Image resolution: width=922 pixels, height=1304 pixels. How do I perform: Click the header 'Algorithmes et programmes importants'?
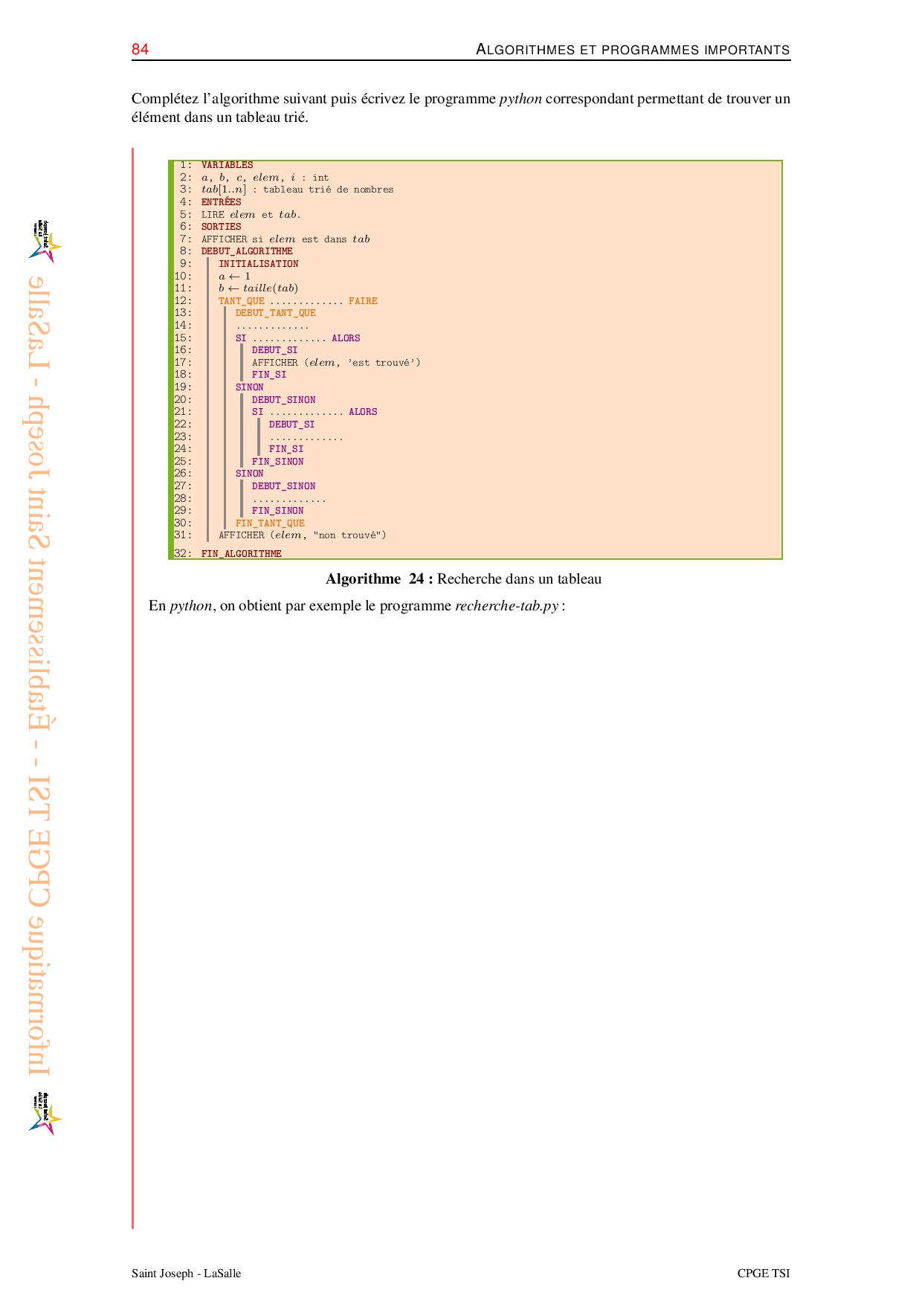(x=632, y=50)
